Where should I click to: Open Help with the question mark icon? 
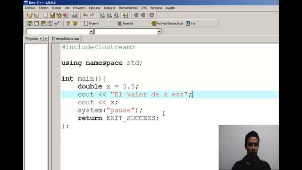[x=68, y=23]
